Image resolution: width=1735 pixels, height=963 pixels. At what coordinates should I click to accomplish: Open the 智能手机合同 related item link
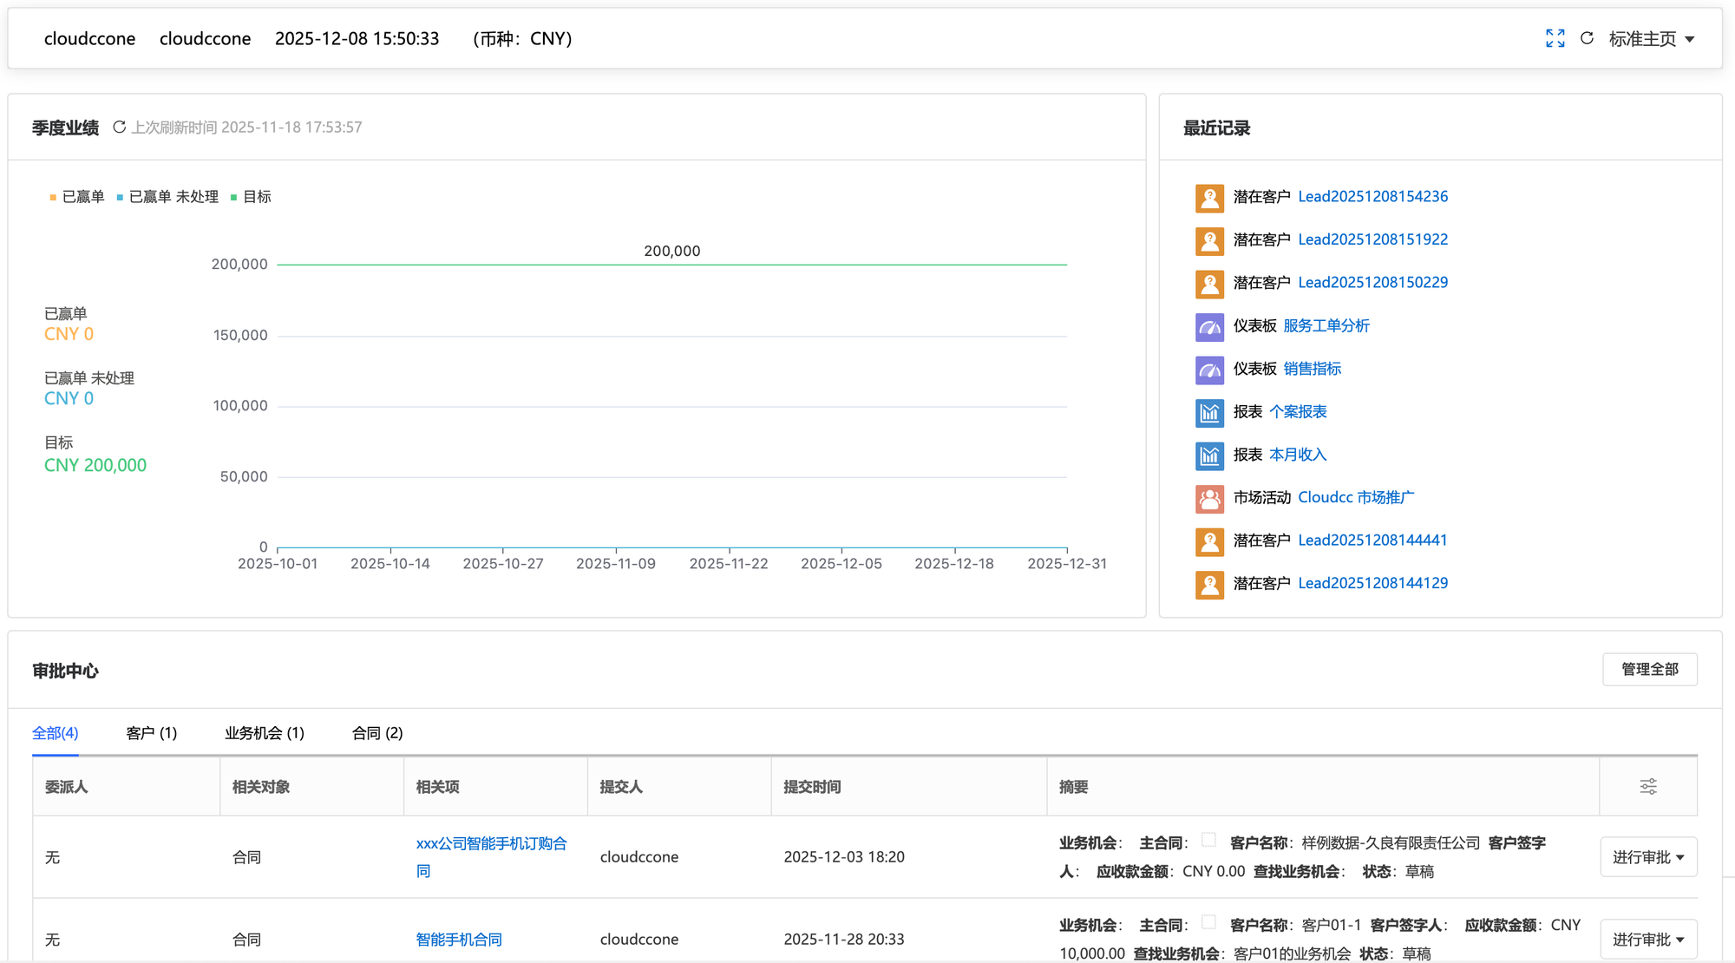pos(459,940)
